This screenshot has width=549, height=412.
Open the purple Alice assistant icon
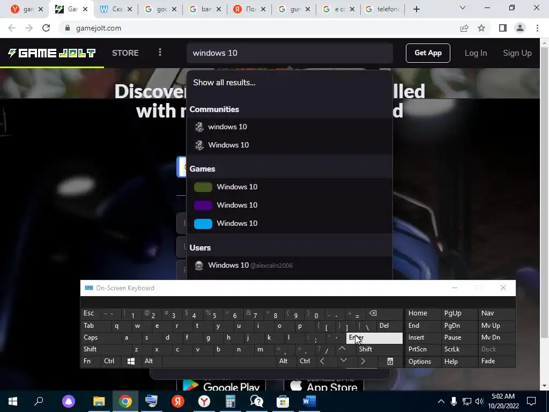(x=69, y=401)
